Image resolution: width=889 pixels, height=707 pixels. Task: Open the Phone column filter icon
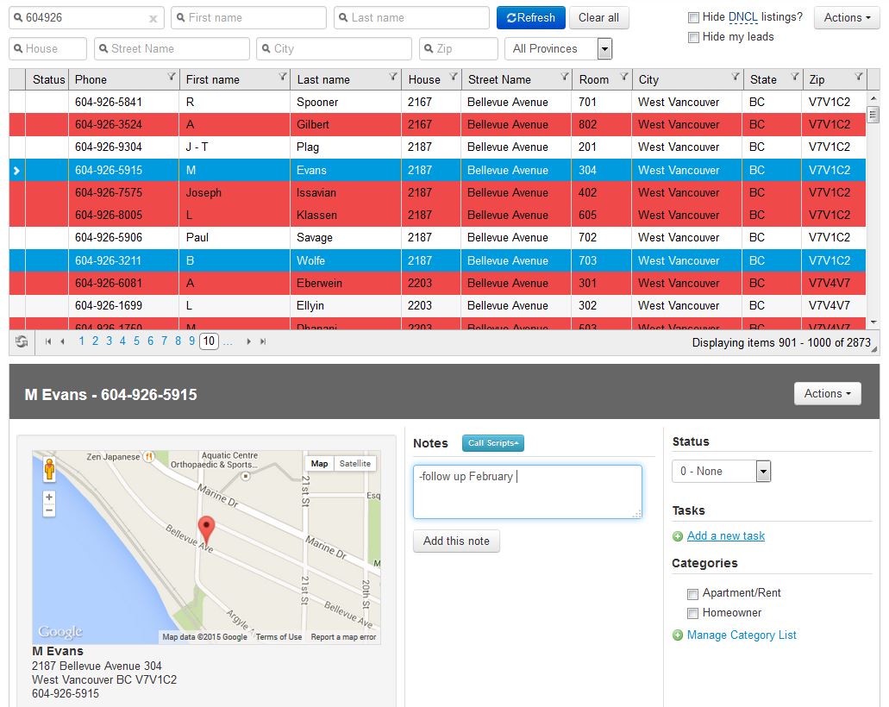click(171, 77)
